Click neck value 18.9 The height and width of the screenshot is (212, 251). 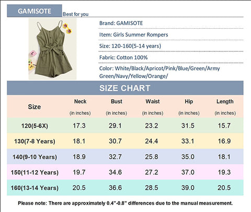pyautogui.click(x=79, y=157)
